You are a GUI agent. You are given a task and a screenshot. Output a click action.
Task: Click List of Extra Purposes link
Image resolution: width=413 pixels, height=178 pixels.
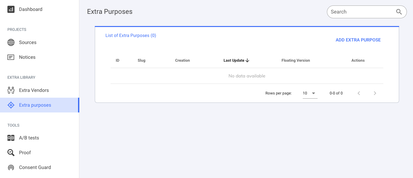click(x=131, y=36)
